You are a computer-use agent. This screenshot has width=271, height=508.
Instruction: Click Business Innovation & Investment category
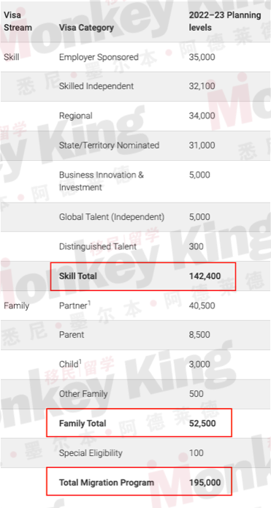[x=102, y=181]
